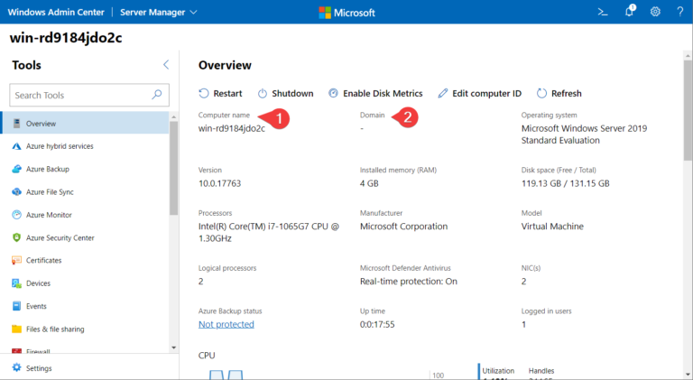Open Azure File Sync tool

[85, 192]
